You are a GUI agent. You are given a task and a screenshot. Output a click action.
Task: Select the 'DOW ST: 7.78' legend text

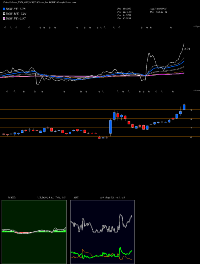tap(16, 9)
